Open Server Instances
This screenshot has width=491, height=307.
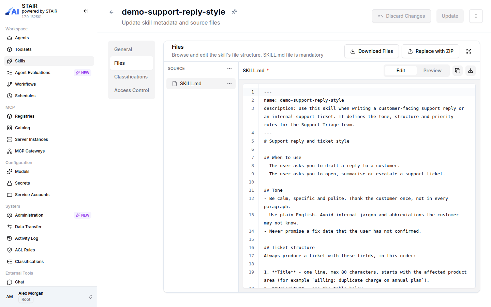tap(49, 140)
